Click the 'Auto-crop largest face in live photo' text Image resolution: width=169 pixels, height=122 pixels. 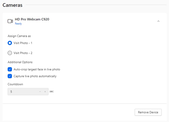(x=37, y=69)
